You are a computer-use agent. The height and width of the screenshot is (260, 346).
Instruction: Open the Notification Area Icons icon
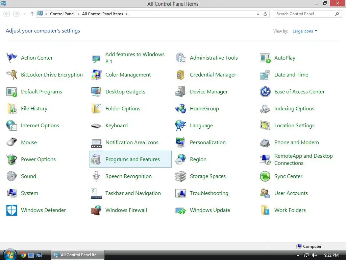96,143
